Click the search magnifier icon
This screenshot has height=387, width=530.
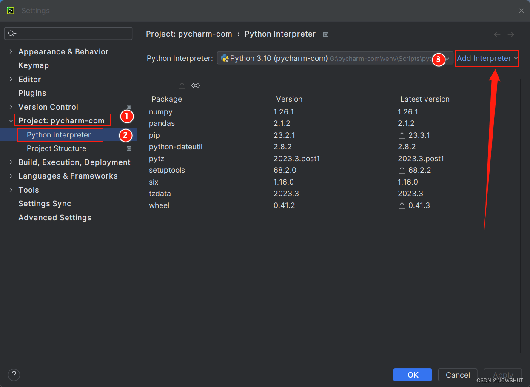(11, 34)
